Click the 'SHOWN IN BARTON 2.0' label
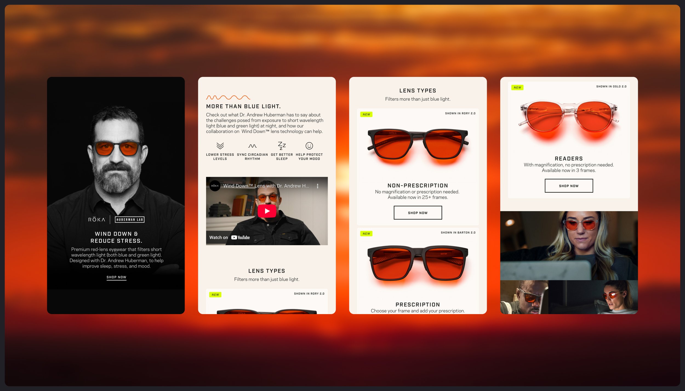Image resolution: width=685 pixels, height=391 pixels. click(458, 233)
